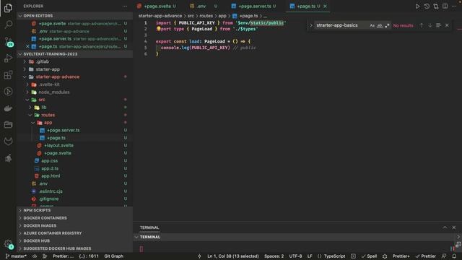Open the Extensions view
The image size is (462, 260).
tap(8, 75)
